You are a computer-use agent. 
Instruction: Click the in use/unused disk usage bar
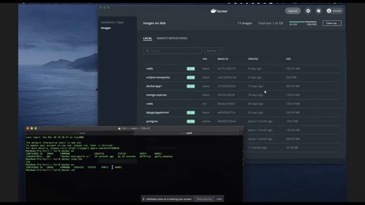(x=303, y=23)
